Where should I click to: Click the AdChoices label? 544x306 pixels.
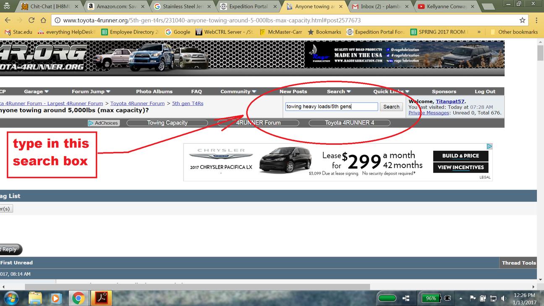pyautogui.click(x=103, y=123)
